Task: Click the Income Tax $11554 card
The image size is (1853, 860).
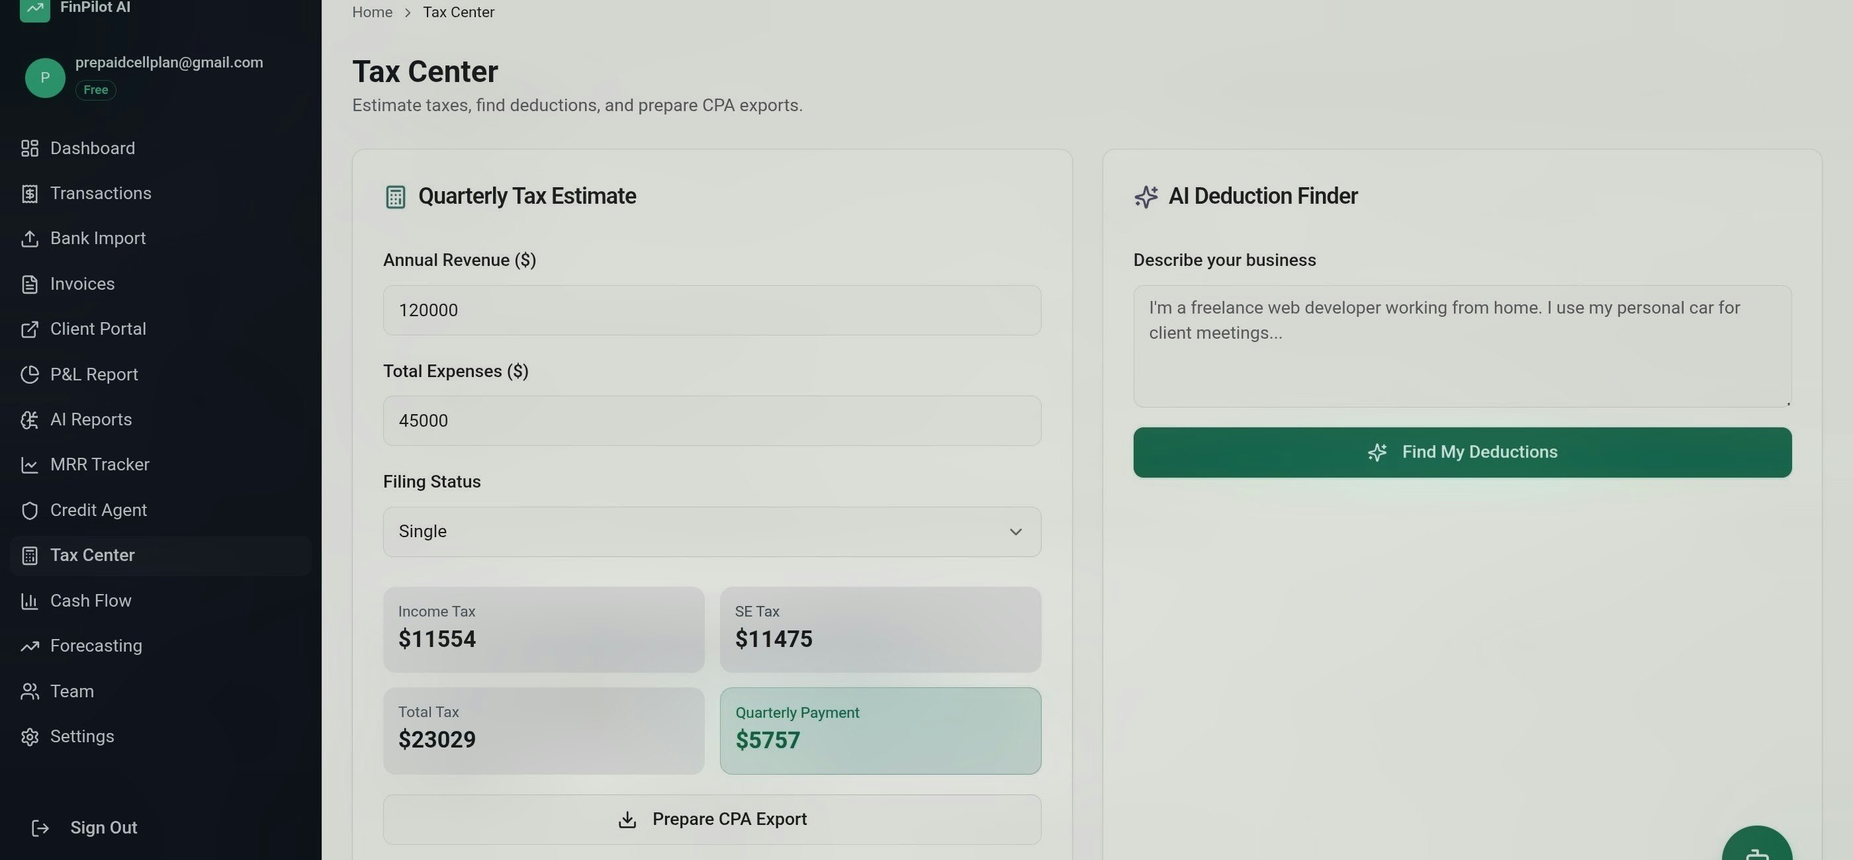Action: point(543,630)
